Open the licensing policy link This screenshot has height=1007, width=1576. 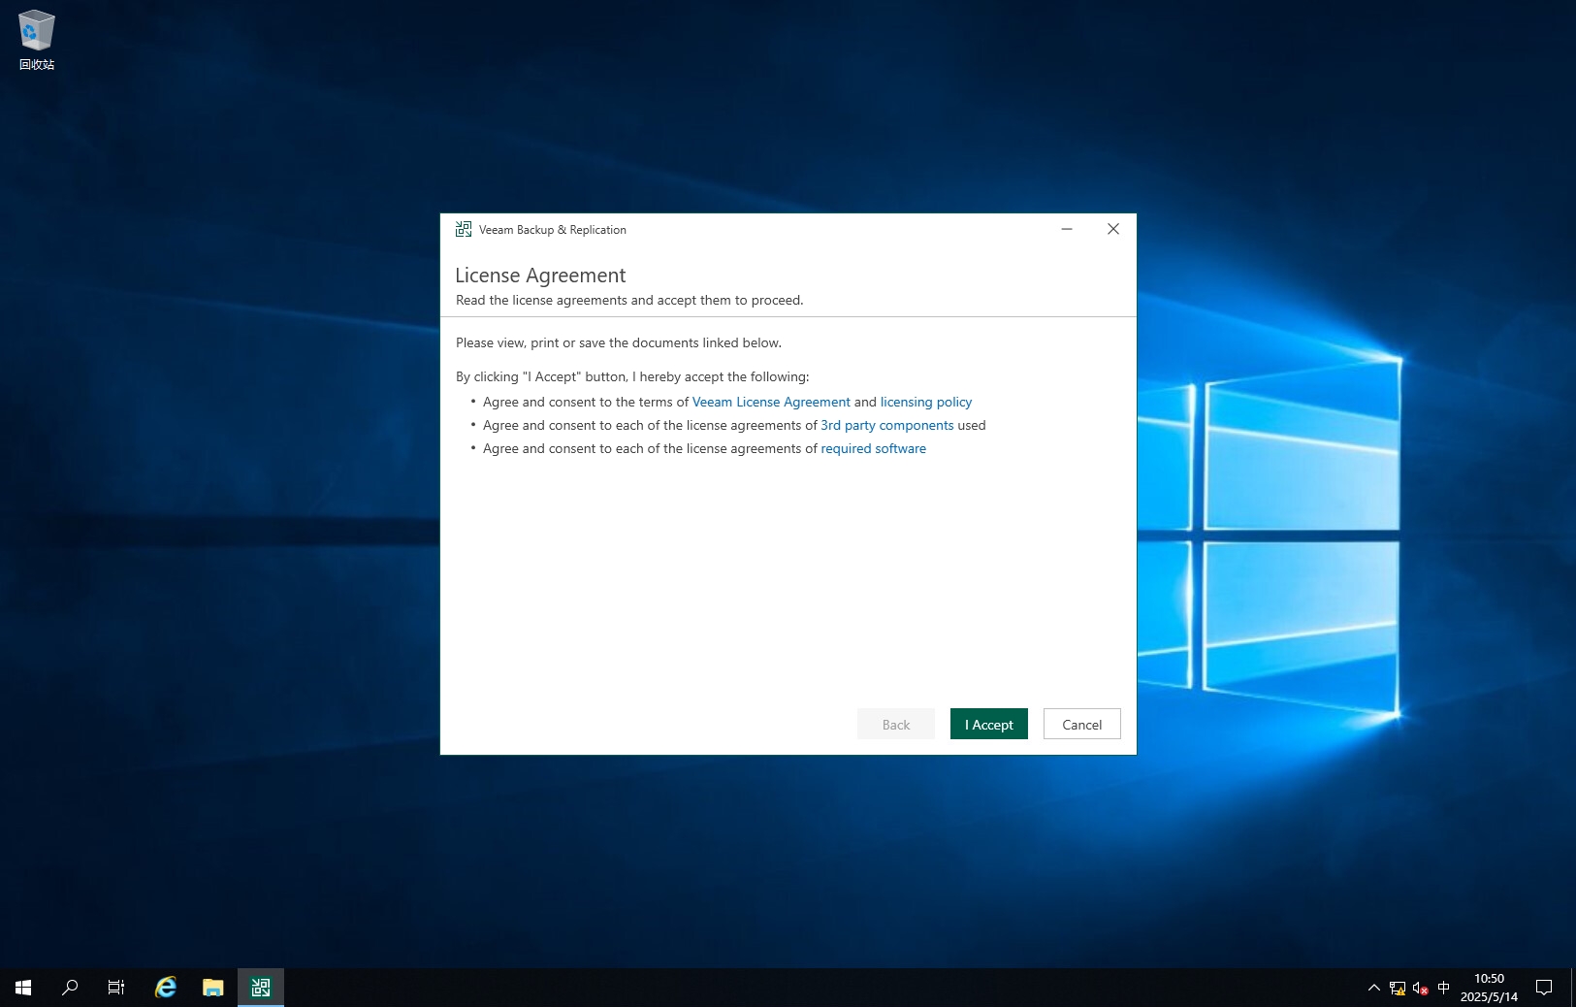tap(925, 402)
